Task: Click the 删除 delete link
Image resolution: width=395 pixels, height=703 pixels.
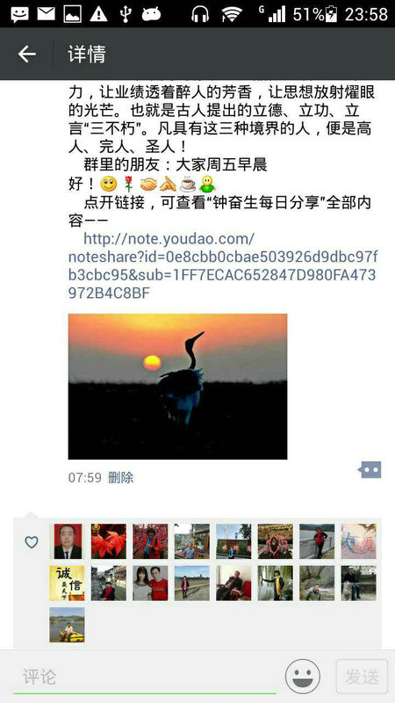Action: tap(121, 477)
